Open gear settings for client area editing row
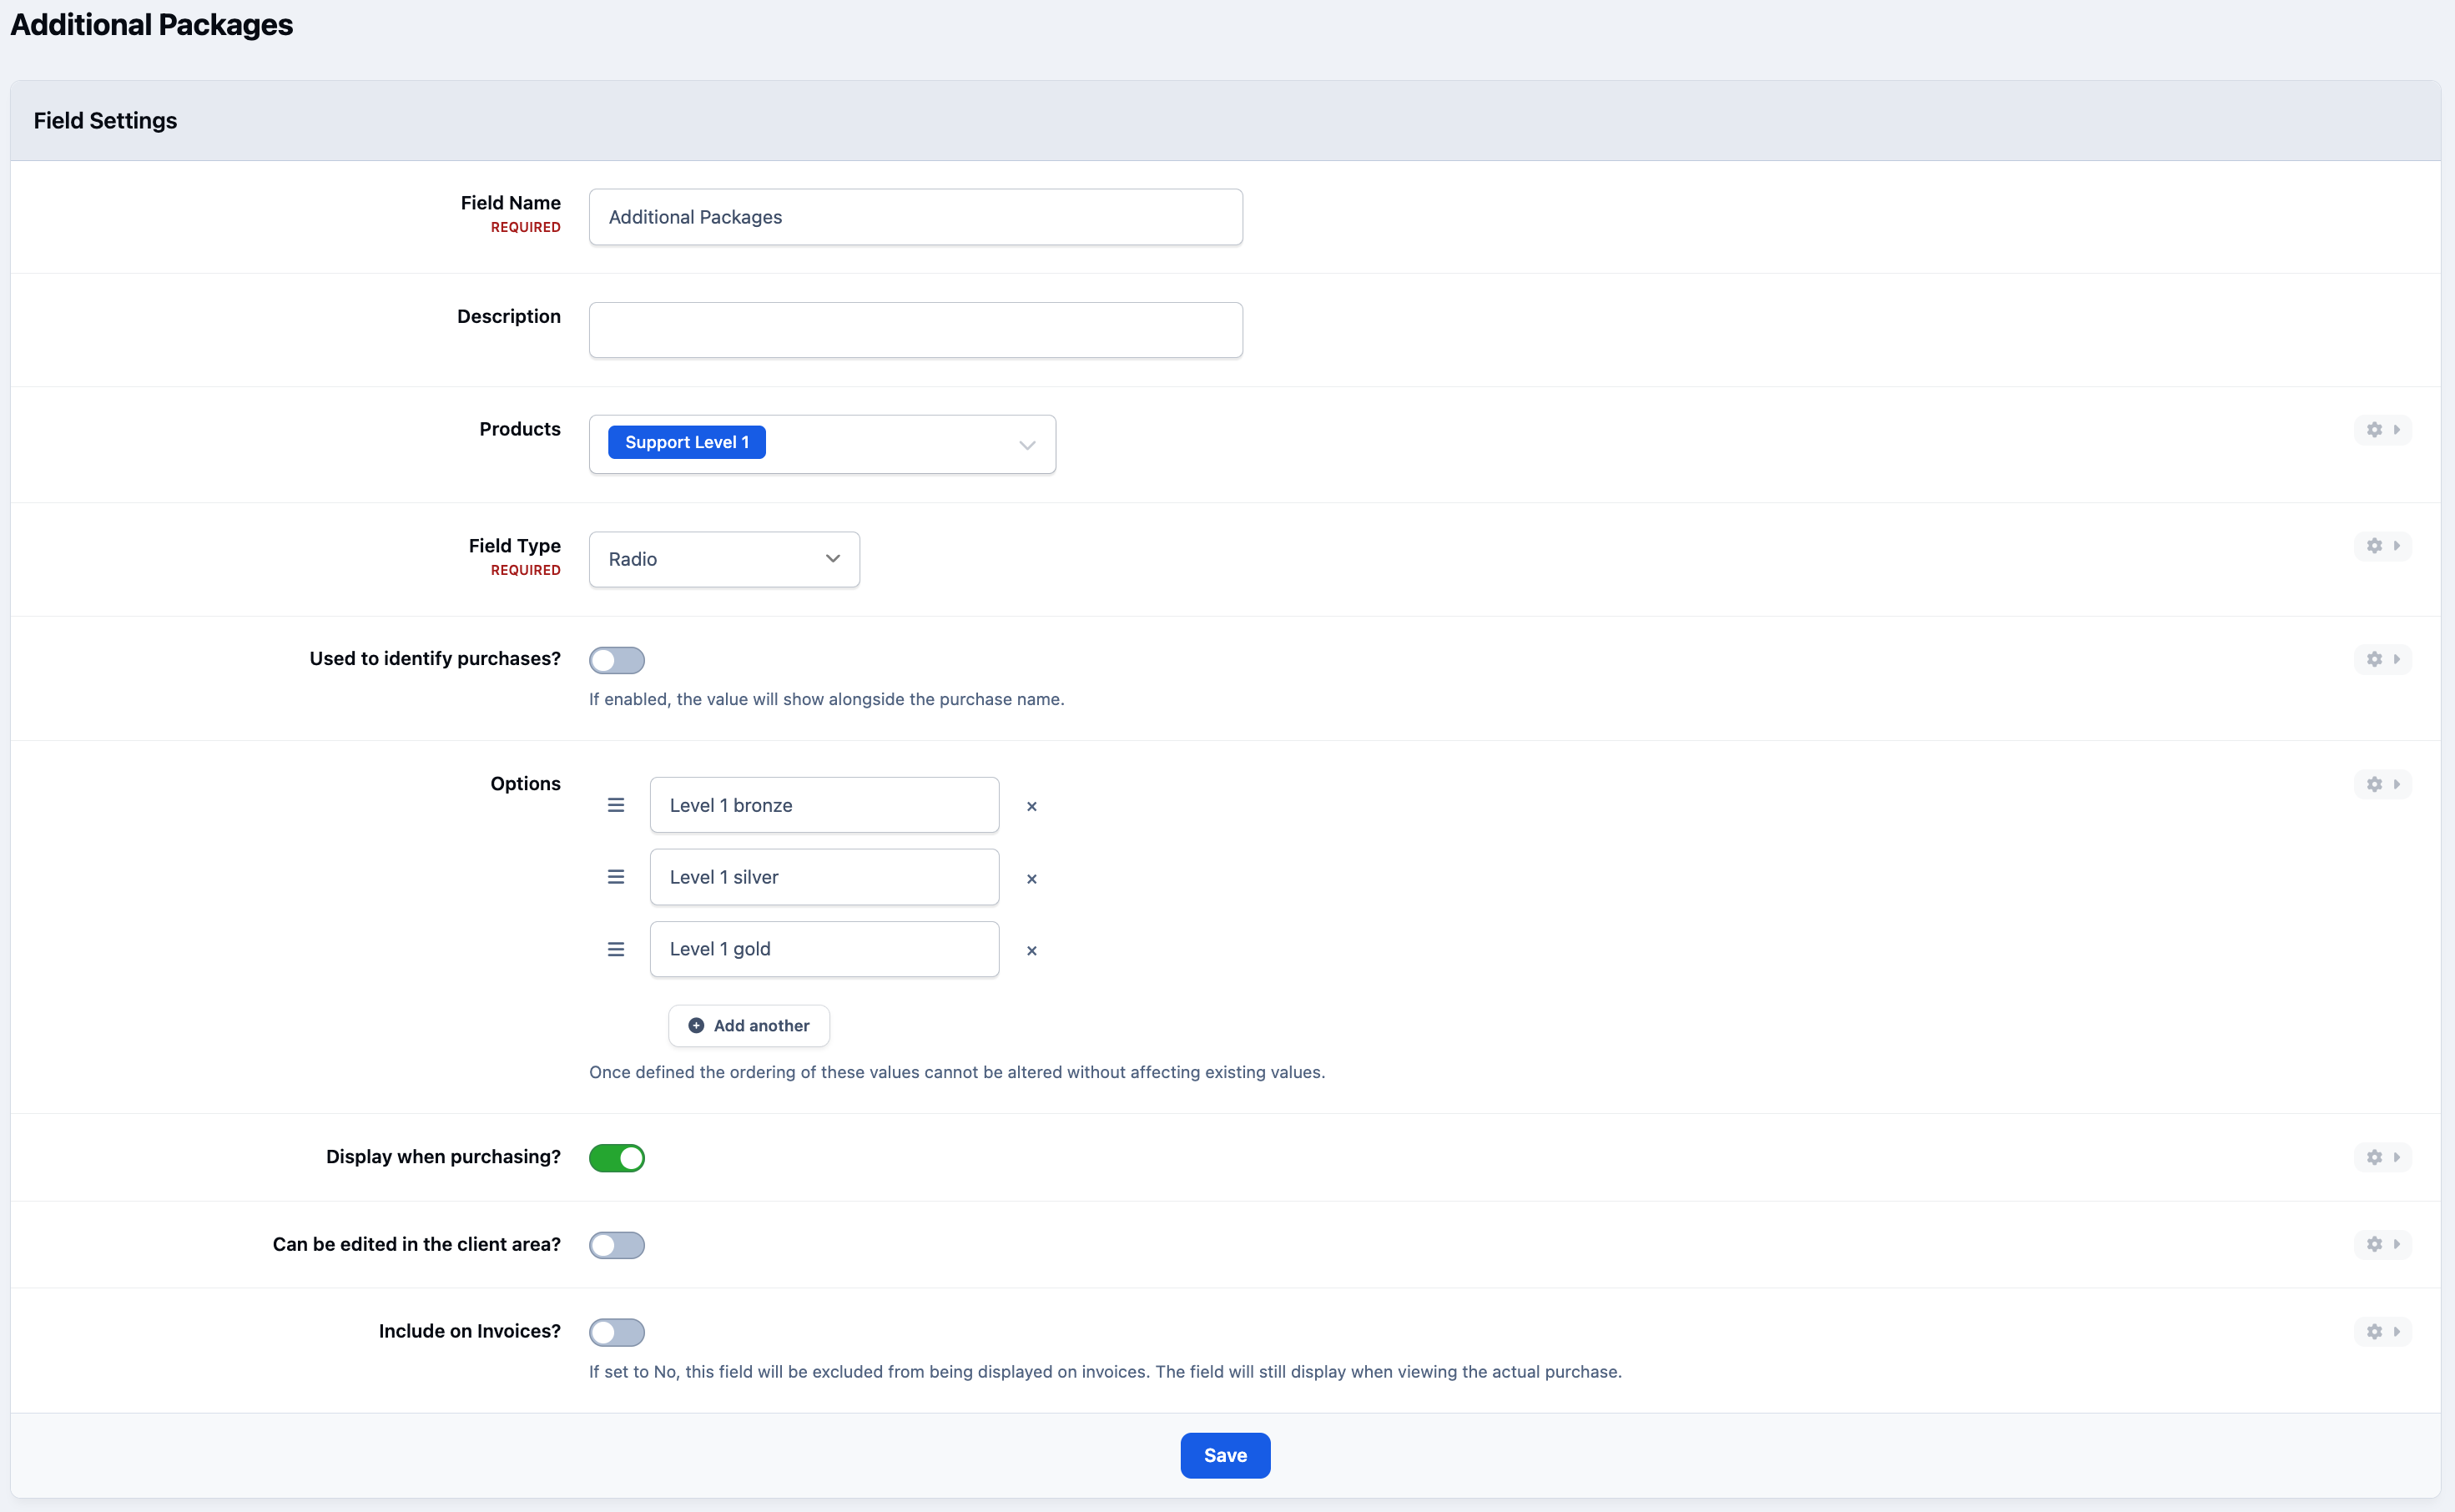The width and height of the screenshot is (2455, 1512). coord(2382,1244)
